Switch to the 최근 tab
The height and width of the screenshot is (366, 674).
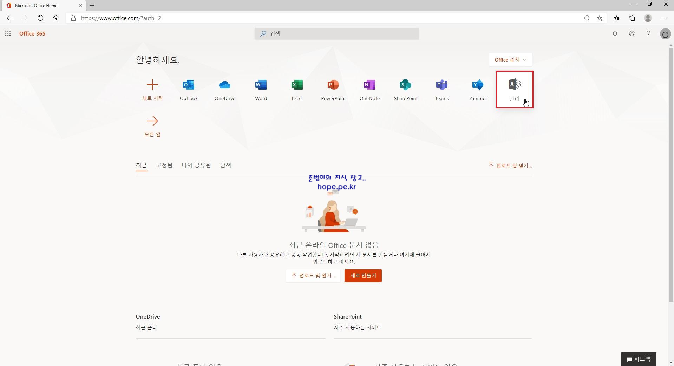coord(141,165)
